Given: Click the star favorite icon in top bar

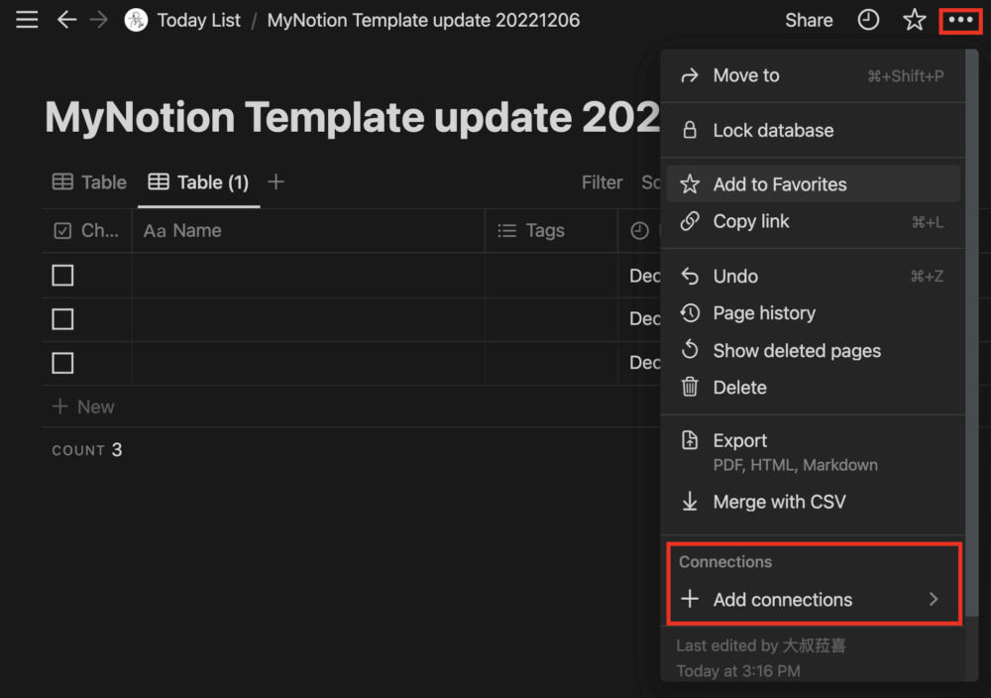Looking at the screenshot, I should click(914, 20).
